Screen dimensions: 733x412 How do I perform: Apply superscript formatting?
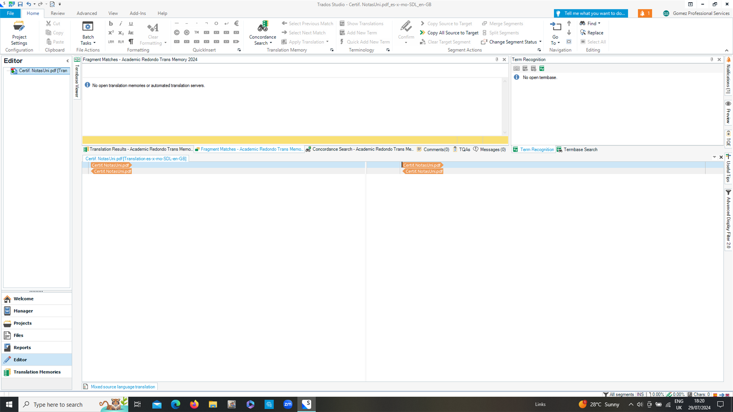tap(111, 33)
